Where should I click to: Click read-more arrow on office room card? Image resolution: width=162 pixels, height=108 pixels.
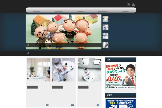pos(47,105)
